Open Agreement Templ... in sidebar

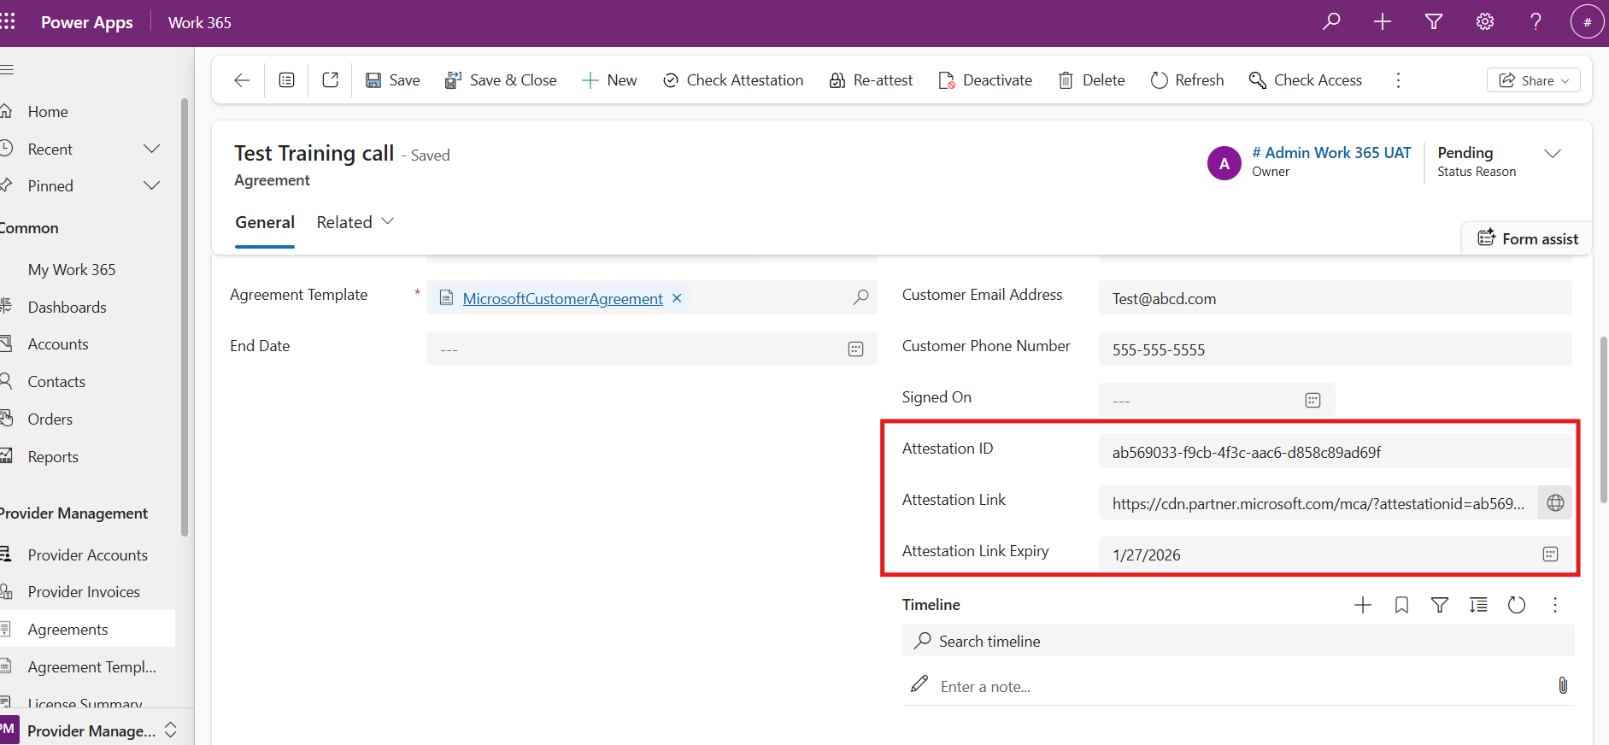click(x=91, y=667)
